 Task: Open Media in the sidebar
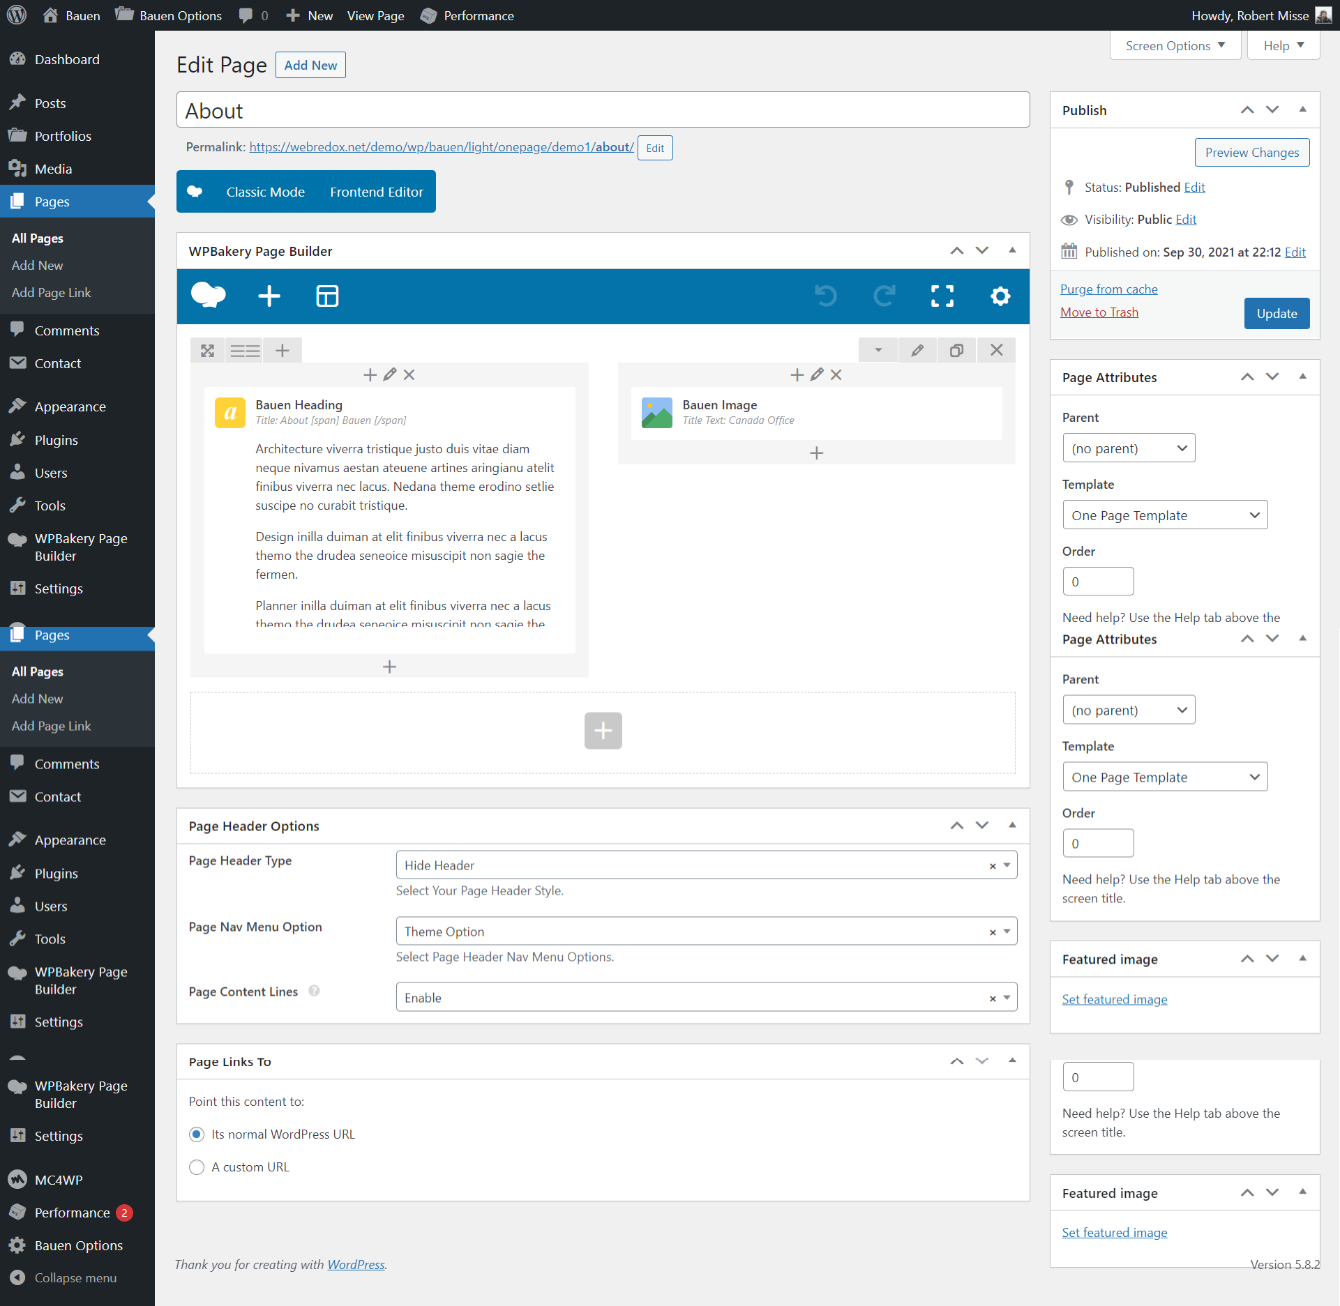(53, 169)
